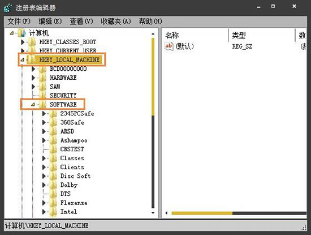Click the 2345PCSafe folder icon
This screenshot has width=311, height=235.
(x=53, y=113)
